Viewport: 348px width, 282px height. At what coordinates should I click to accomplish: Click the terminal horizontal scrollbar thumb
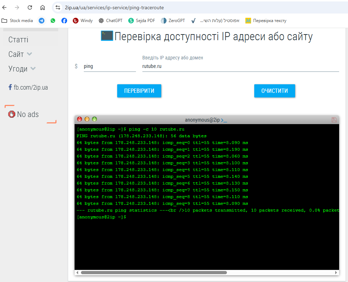click(x=154, y=272)
